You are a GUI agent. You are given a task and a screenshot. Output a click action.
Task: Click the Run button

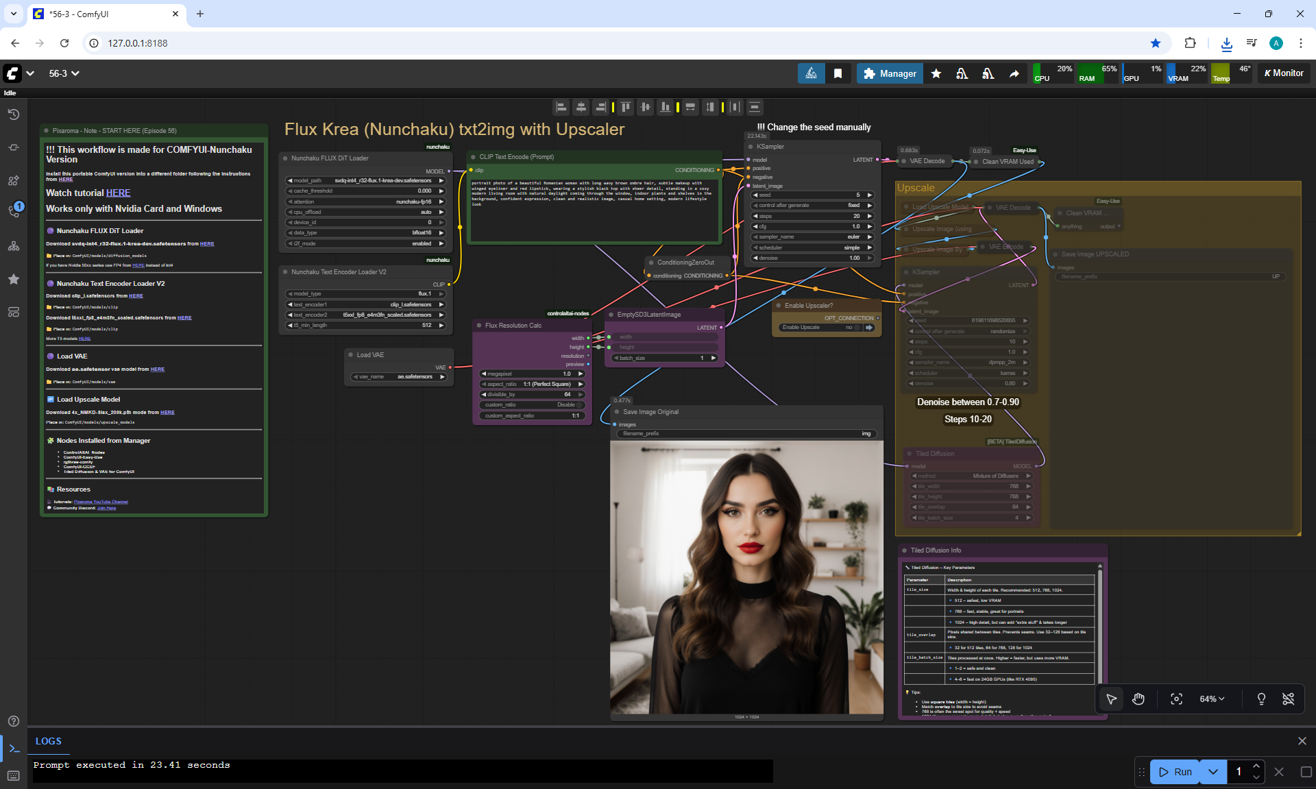[1175, 772]
